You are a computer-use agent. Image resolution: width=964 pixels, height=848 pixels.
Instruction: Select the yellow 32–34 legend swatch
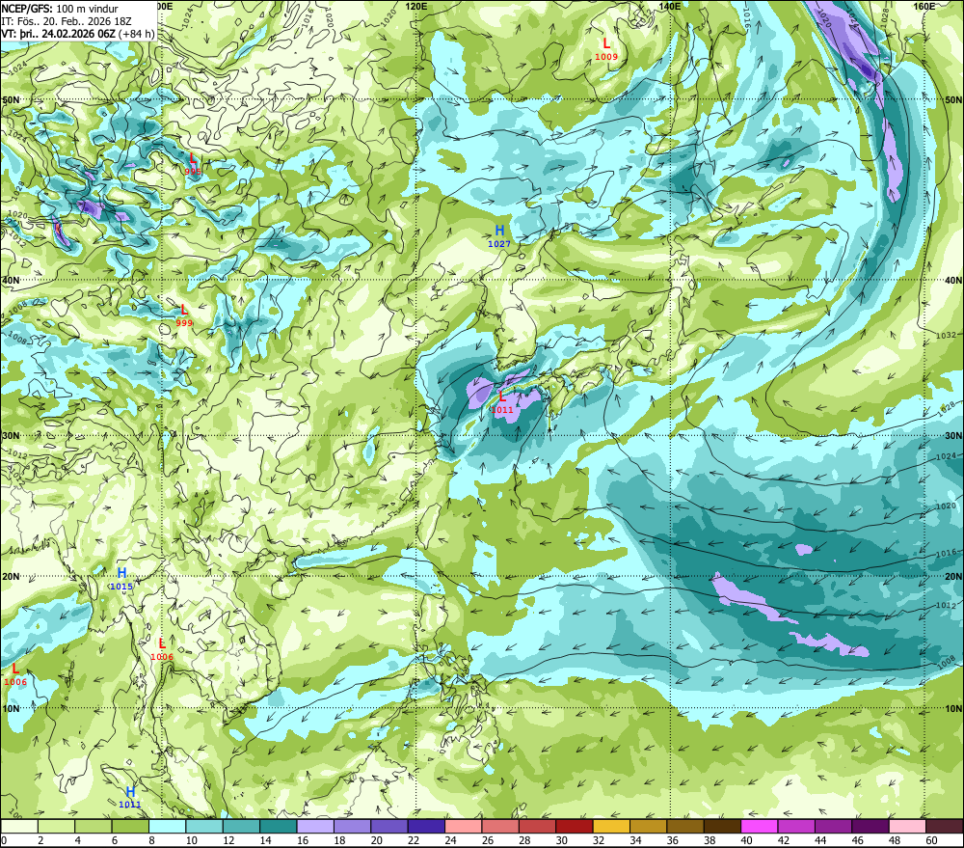click(612, 827)
